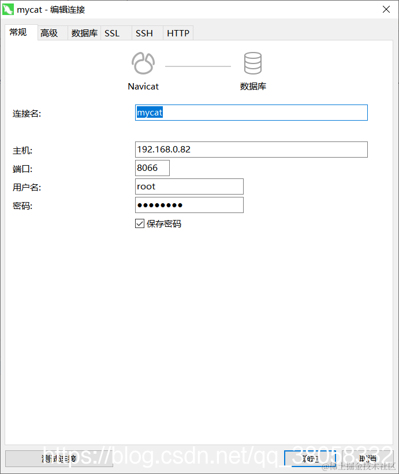Click the mycat app icon in the title bar
The width and height of the screenshot is (399, 474).
click(x=8, y=9)
